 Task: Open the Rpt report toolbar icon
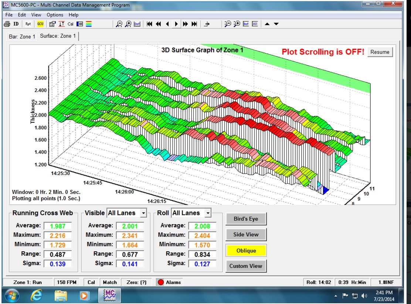pyautogui.click(x=28, y=24)
